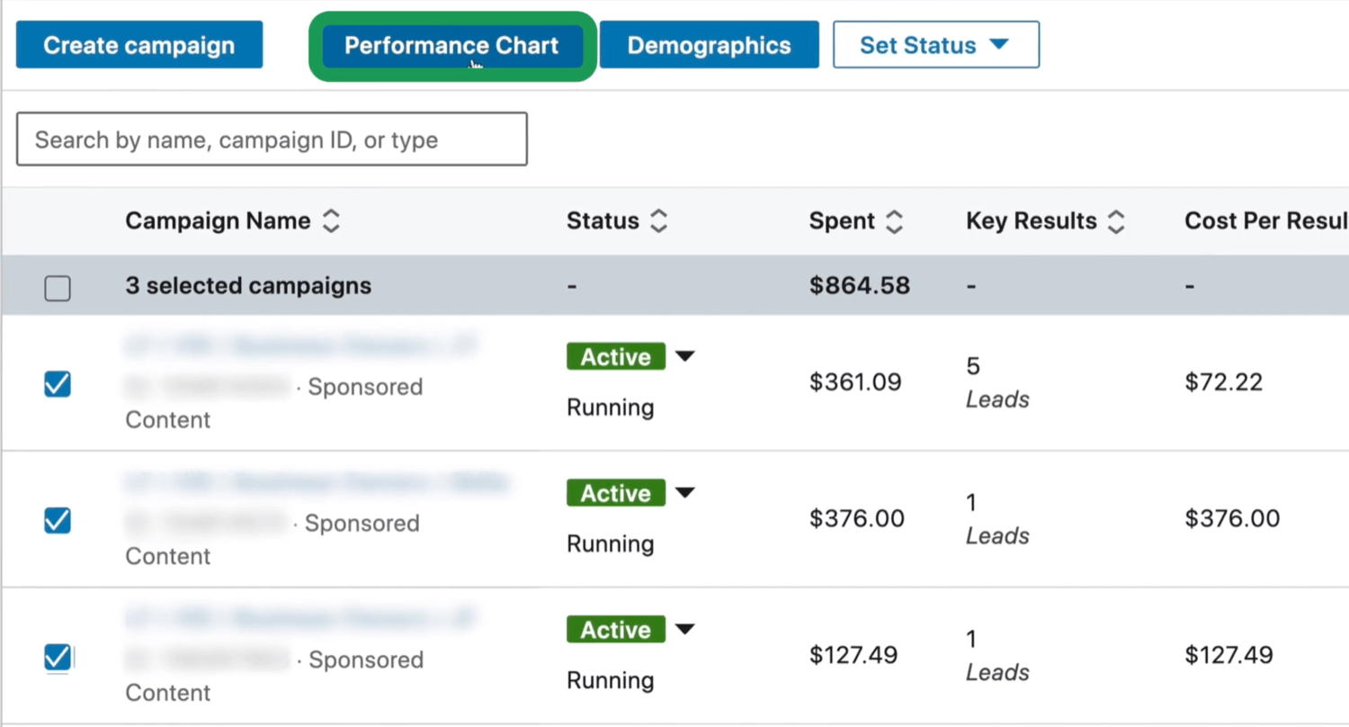The height and width of the screenshot is (727, 1349).
Task: Click the Active badge on second campaign
Action: click(x=615, y=493)
